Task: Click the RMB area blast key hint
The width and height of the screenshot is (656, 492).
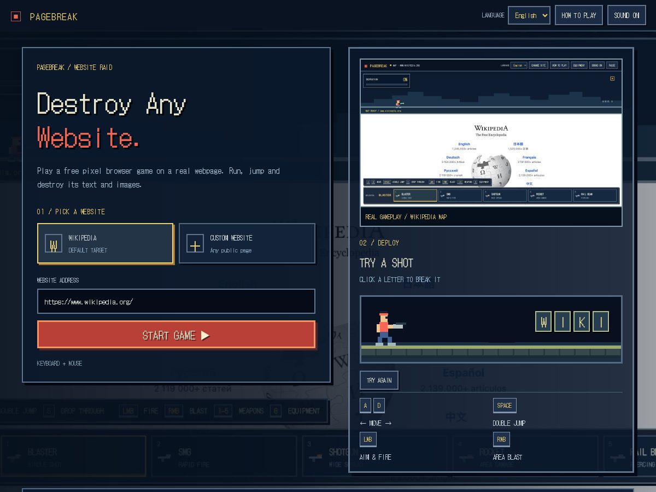Action: (x=501, y=440)
